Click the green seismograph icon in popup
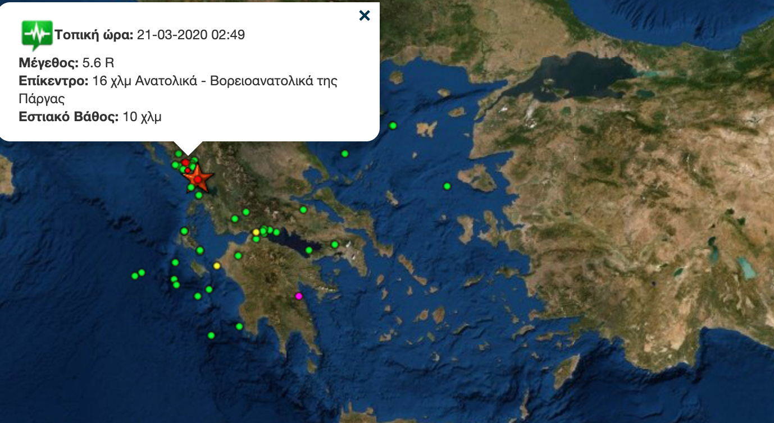Image resolution: width=774 pixels, height=423 pixels. (x=37, y=35)
